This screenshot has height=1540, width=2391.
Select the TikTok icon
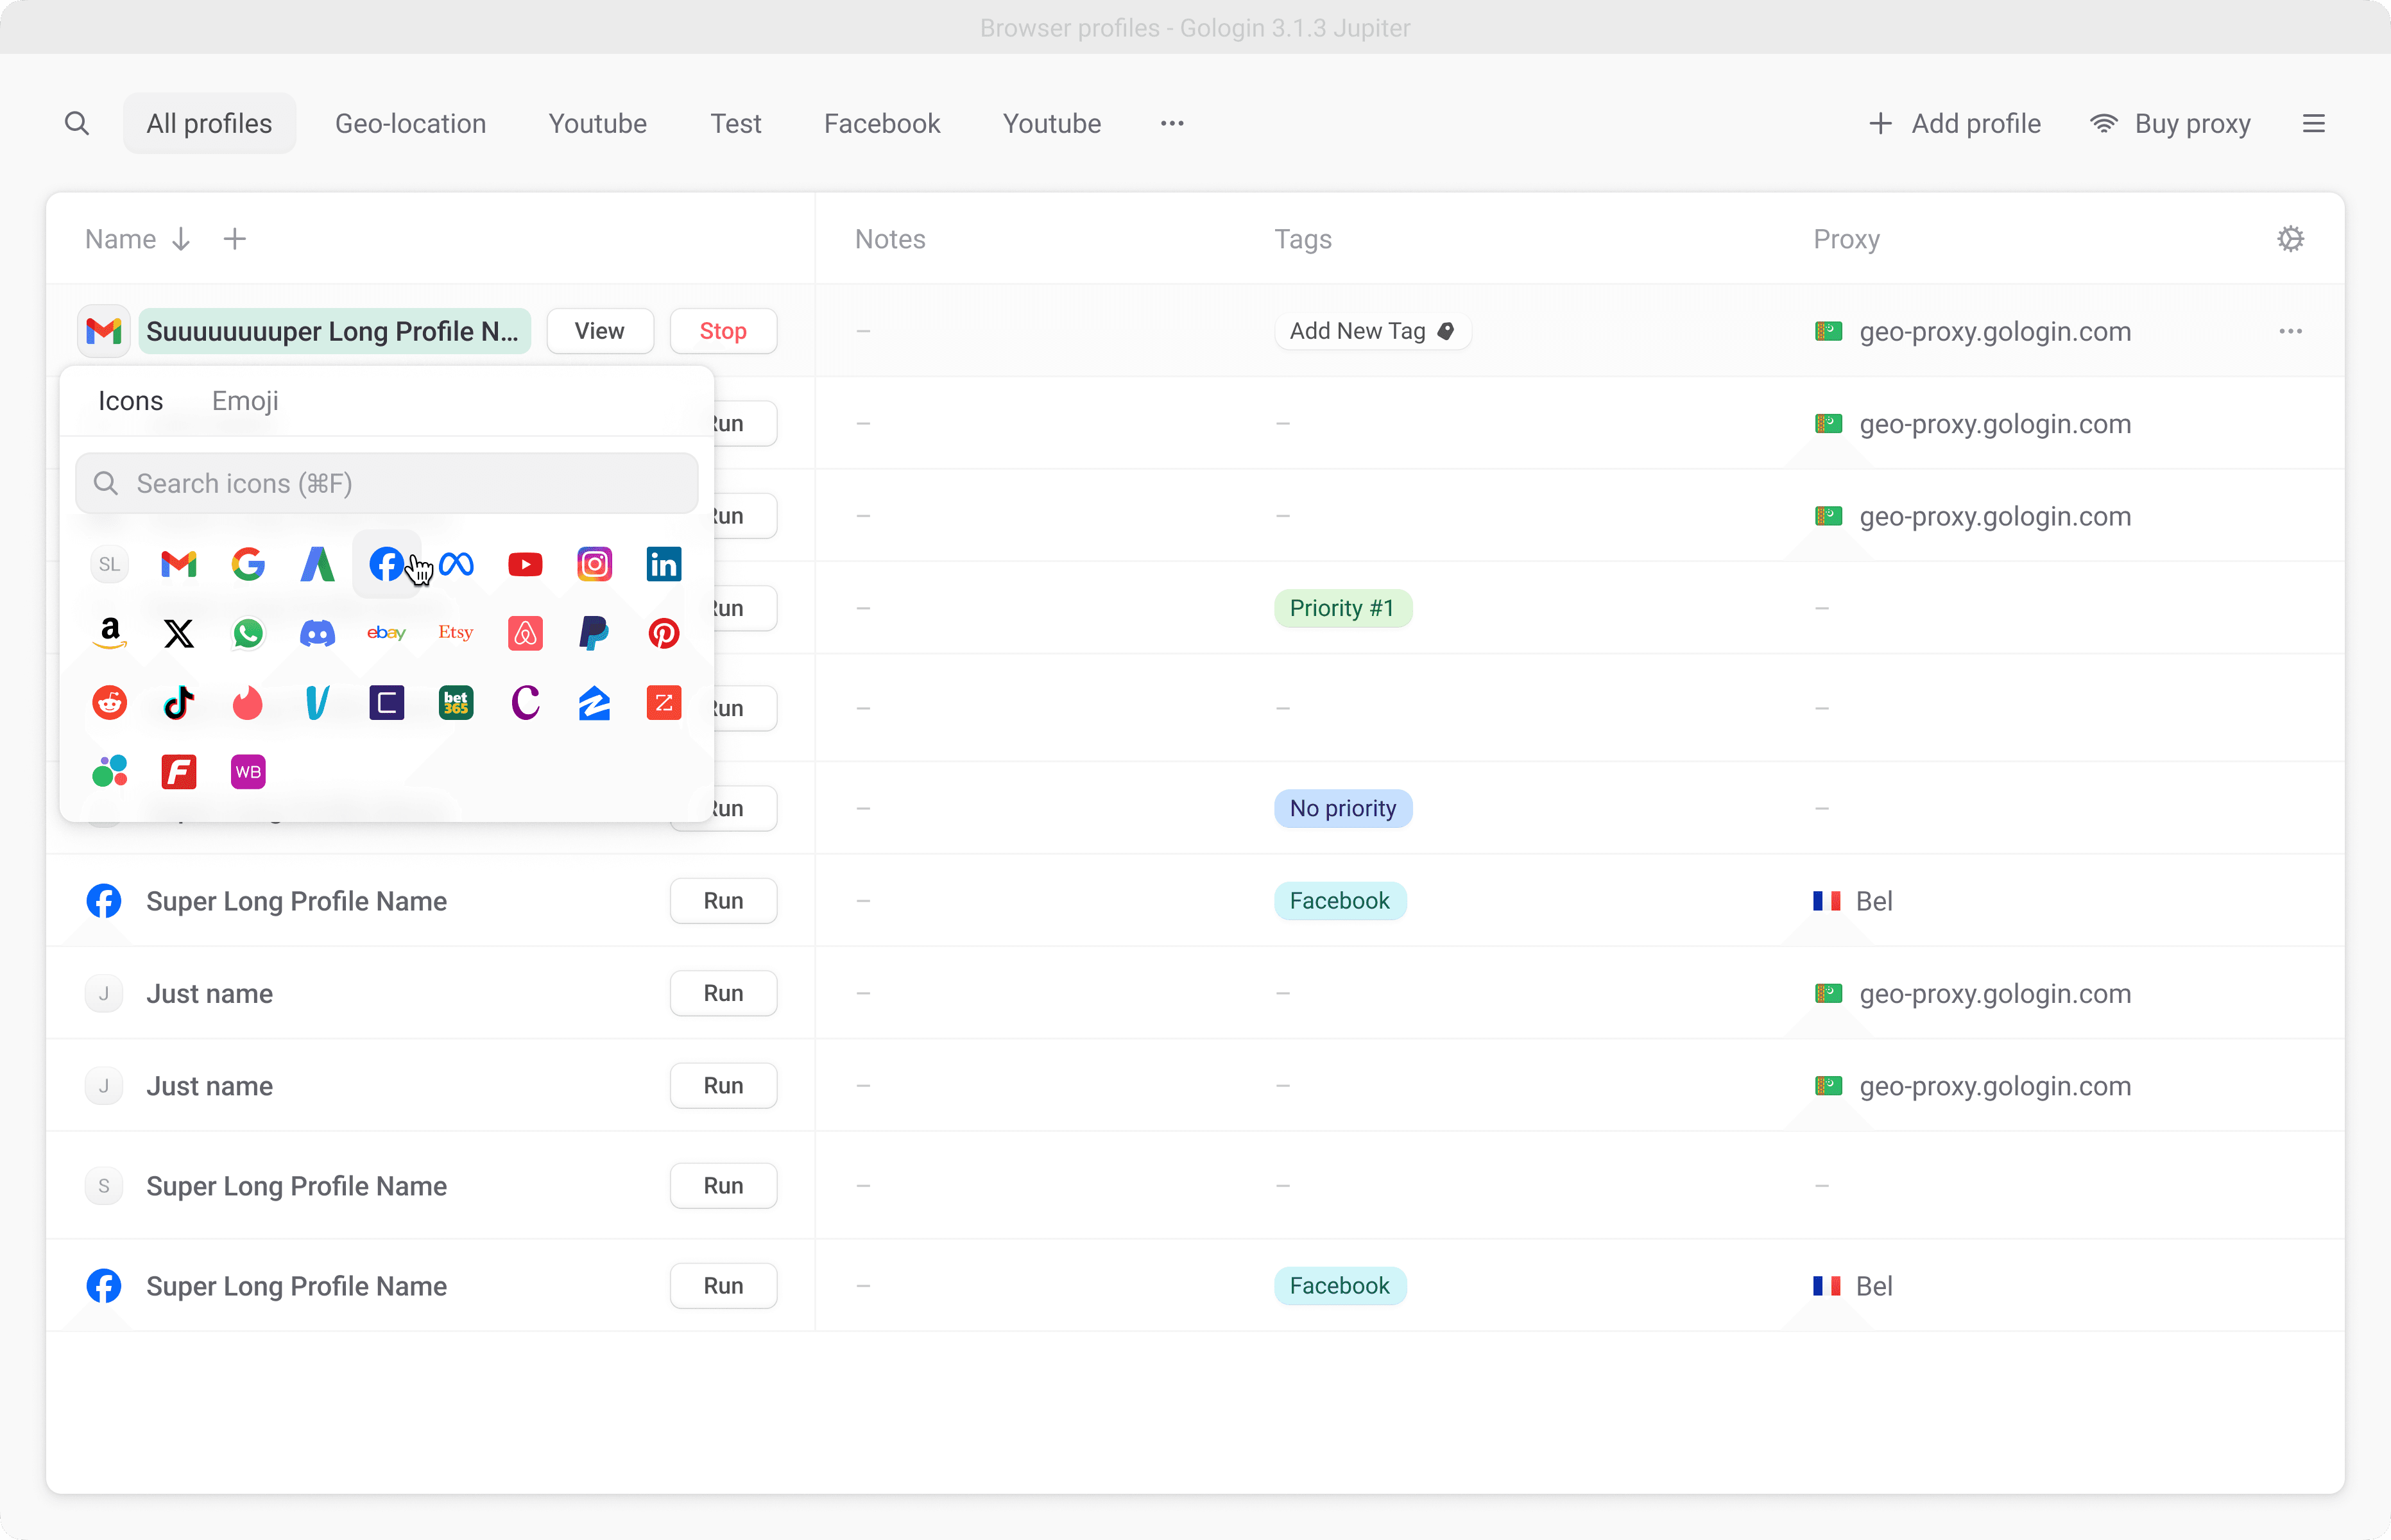(179, 703)
